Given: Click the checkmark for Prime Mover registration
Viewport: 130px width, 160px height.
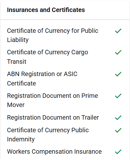Looking at the screenshot, I should (118, 96).
